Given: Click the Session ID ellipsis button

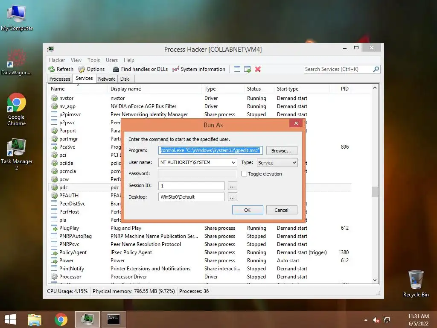Looking at the screenshot, I should pyautogui.click(x=232, y=186).
